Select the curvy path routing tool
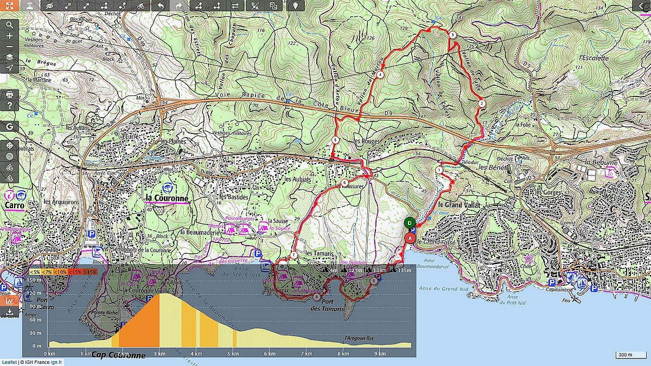Viewport: 651px width, 366px height. click(x=123, y=6)
